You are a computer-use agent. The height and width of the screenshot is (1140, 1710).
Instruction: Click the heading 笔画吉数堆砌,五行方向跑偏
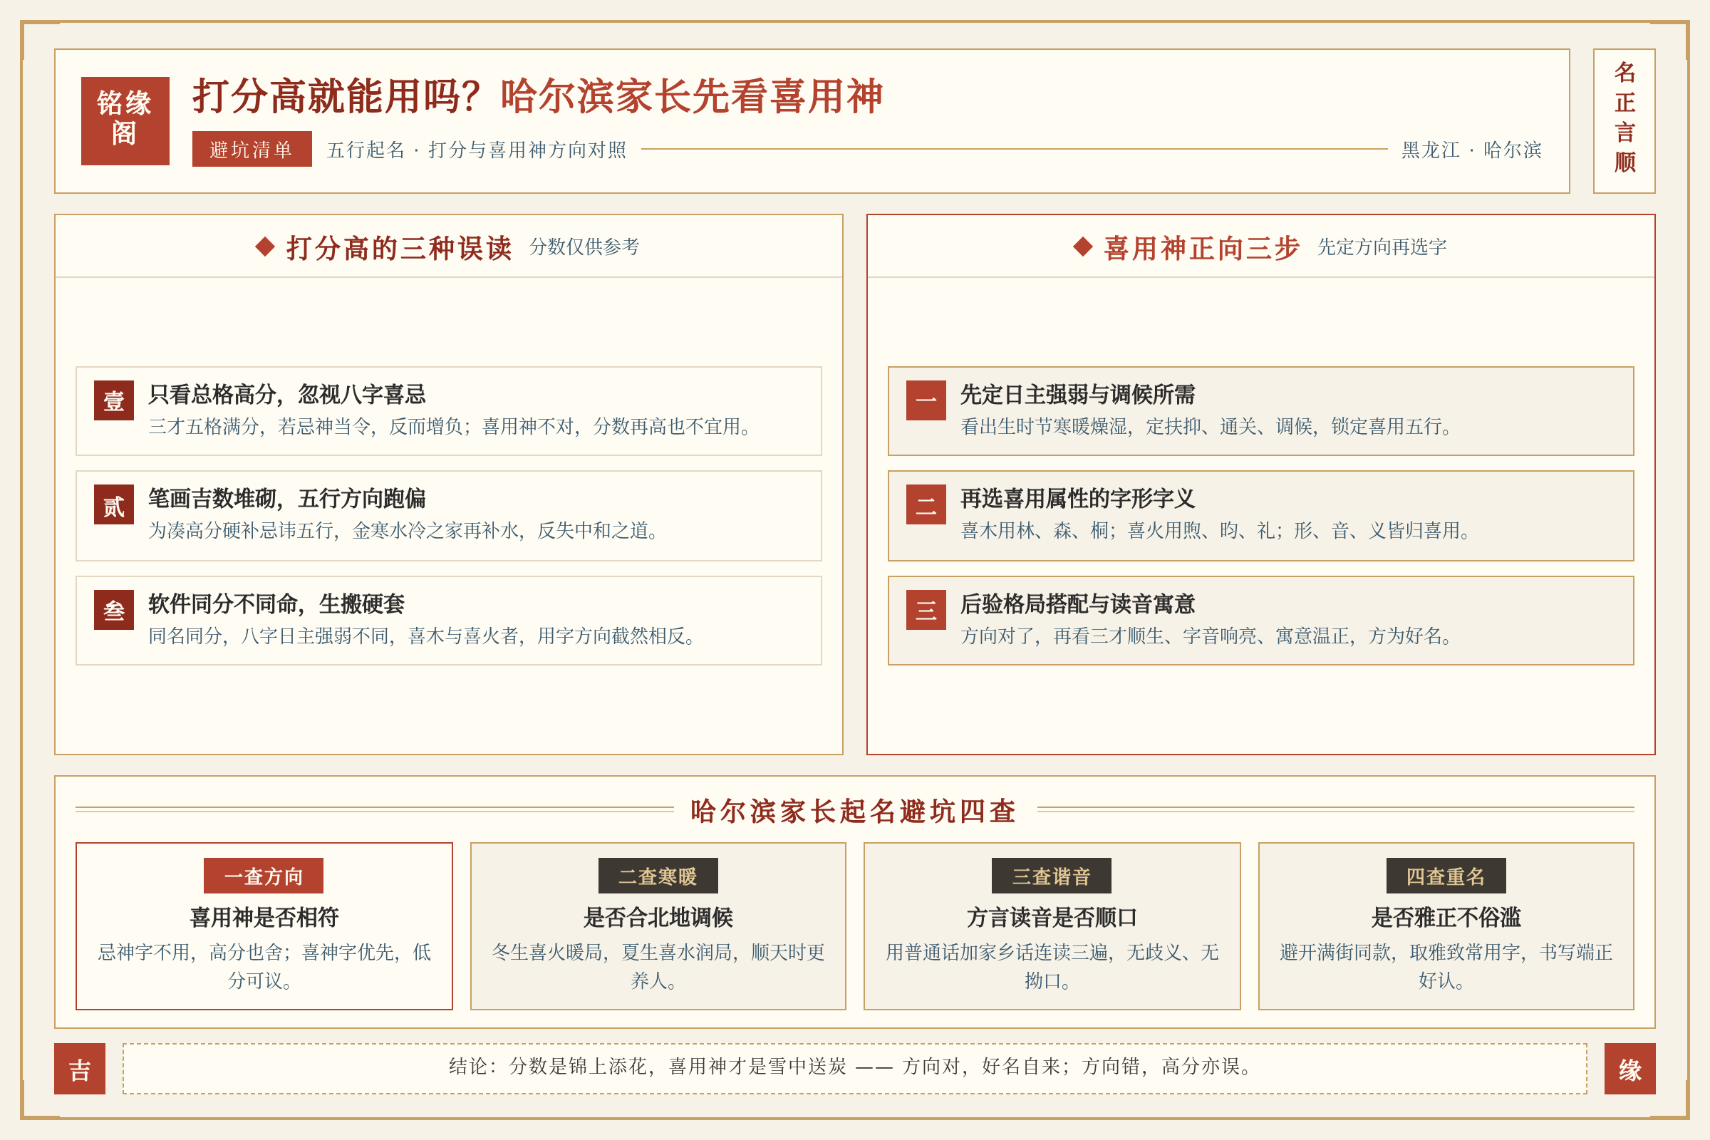(287, 498)
